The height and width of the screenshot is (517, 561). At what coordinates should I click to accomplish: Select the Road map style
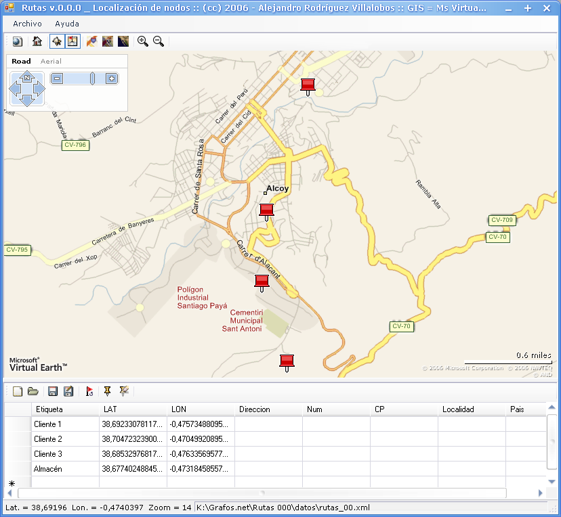(21, 62)
